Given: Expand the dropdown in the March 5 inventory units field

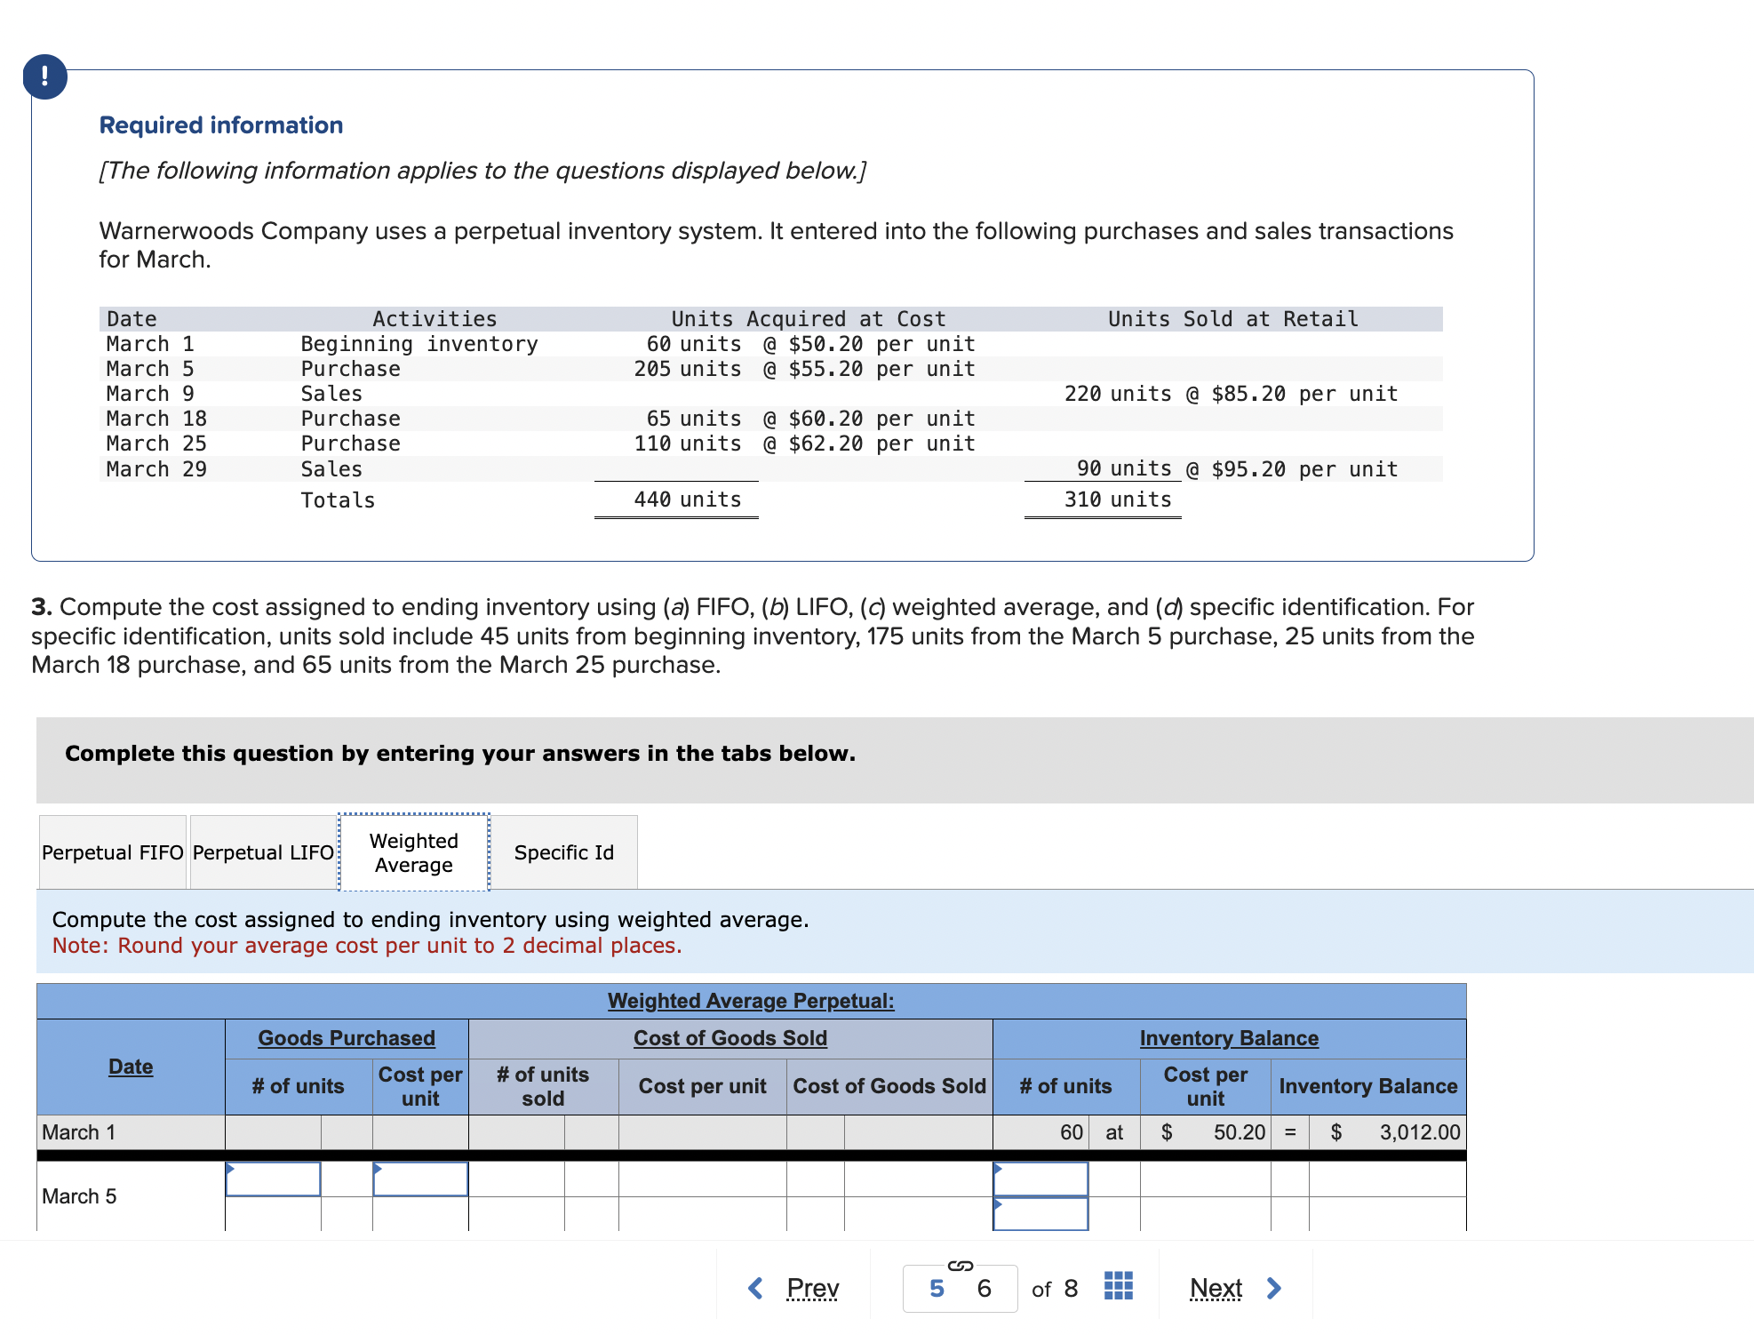Looking at the screenshot, I should (x=1040, y=1179).
